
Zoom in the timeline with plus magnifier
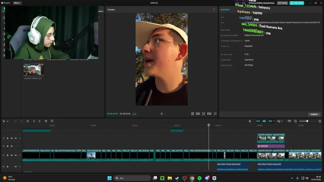pyautogui.click(x=320, y=121)
